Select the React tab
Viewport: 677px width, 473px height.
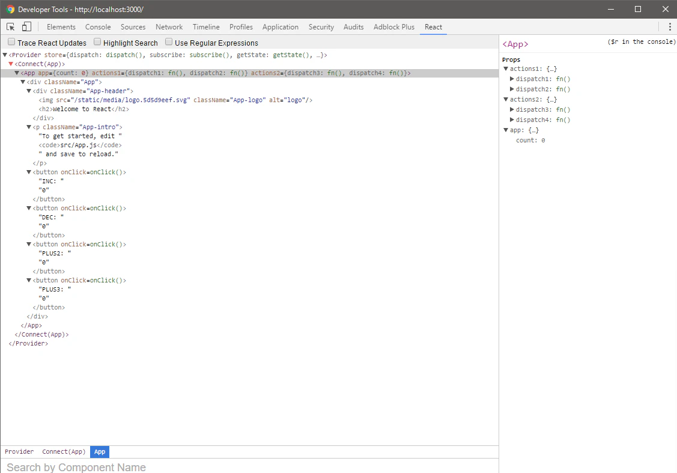[433, 27]
